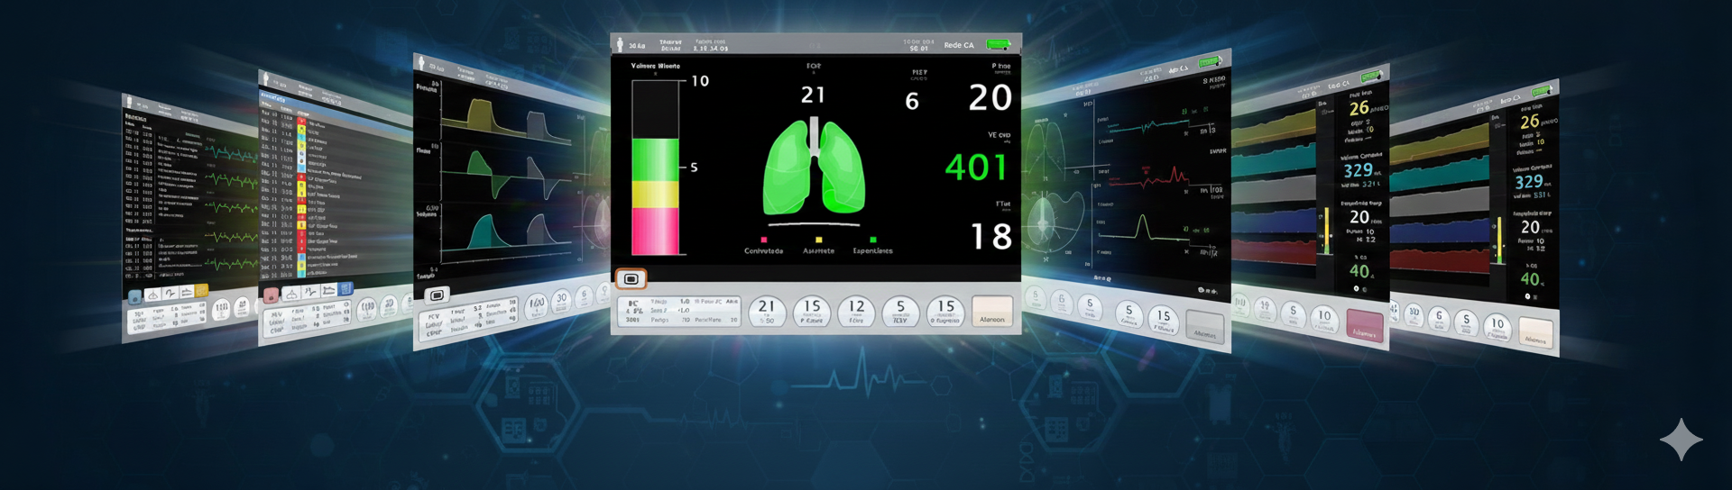Click the yellow highlighted tab icon on far-left screen

[x=201, y=291]
